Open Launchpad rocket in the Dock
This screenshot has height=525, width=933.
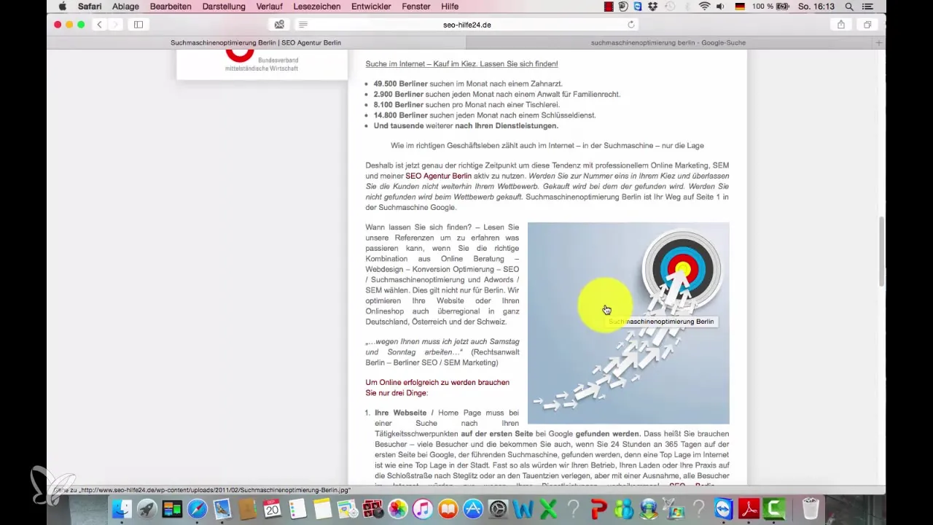(147, 509)
